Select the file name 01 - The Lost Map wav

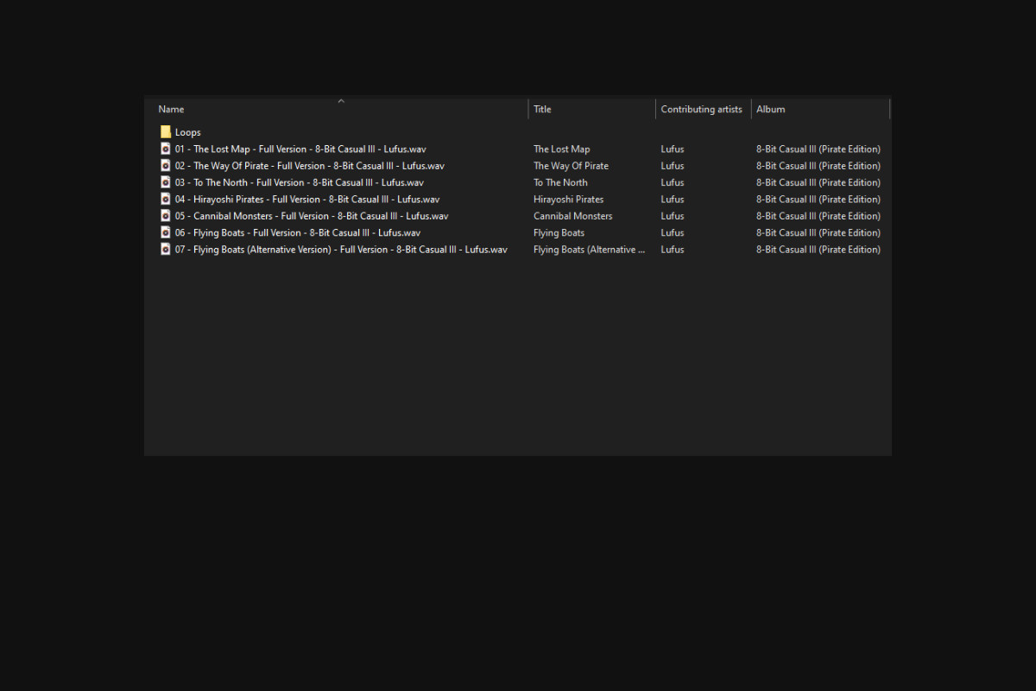coord(300,149)
